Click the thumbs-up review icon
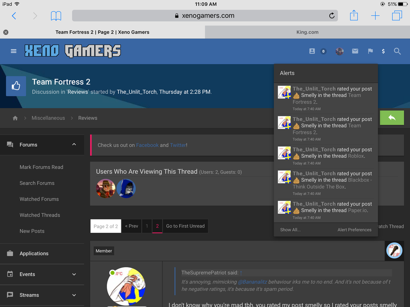 (16, 86)
